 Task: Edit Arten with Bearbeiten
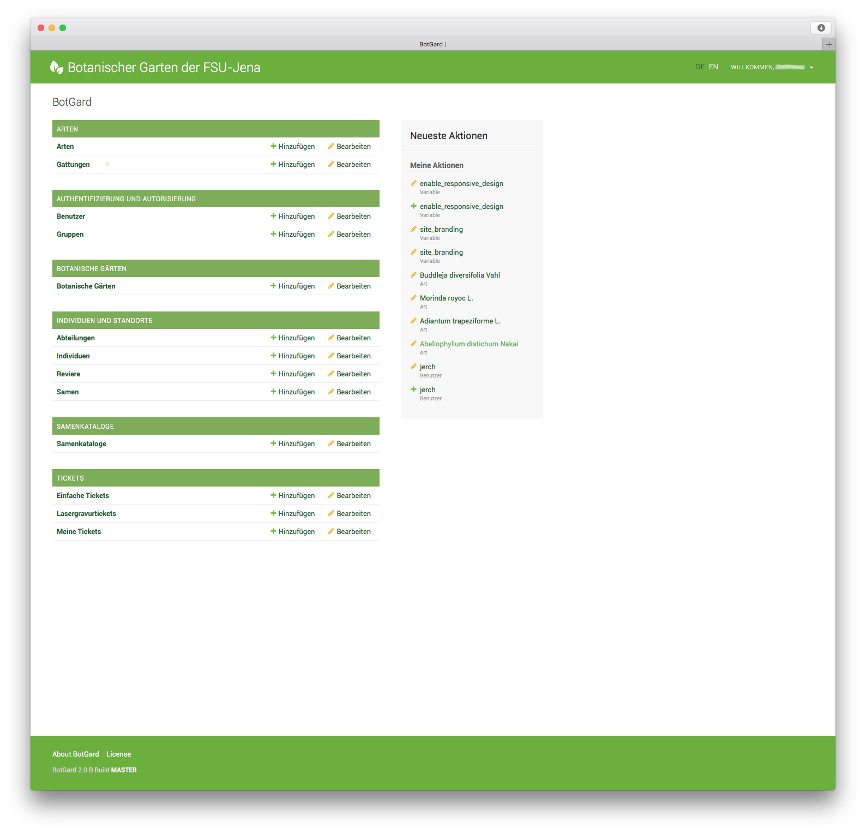click(350, 146)
